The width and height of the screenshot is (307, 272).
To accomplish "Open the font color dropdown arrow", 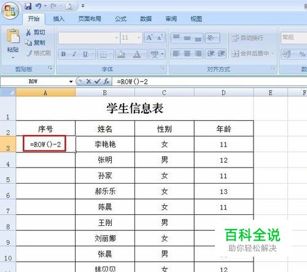I will pyautogui.click(x=144, y=54).
